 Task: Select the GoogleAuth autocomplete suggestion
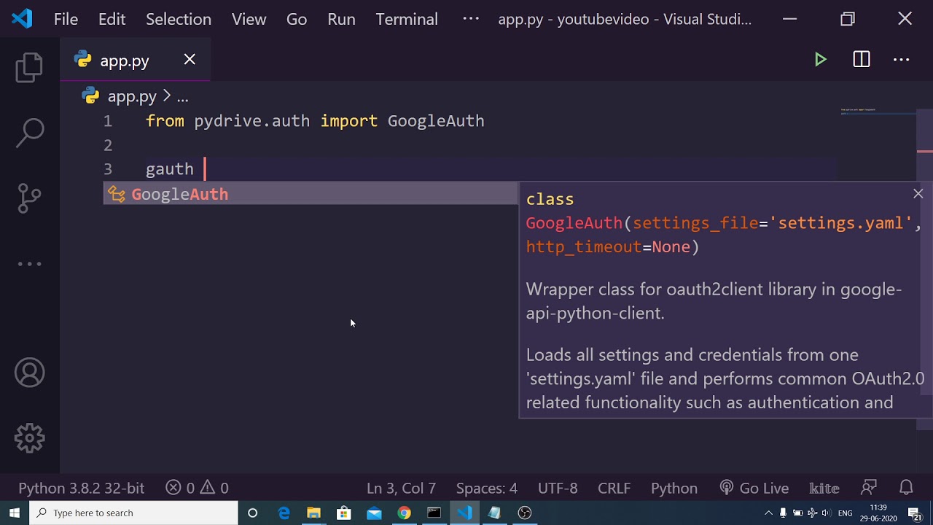180,194
